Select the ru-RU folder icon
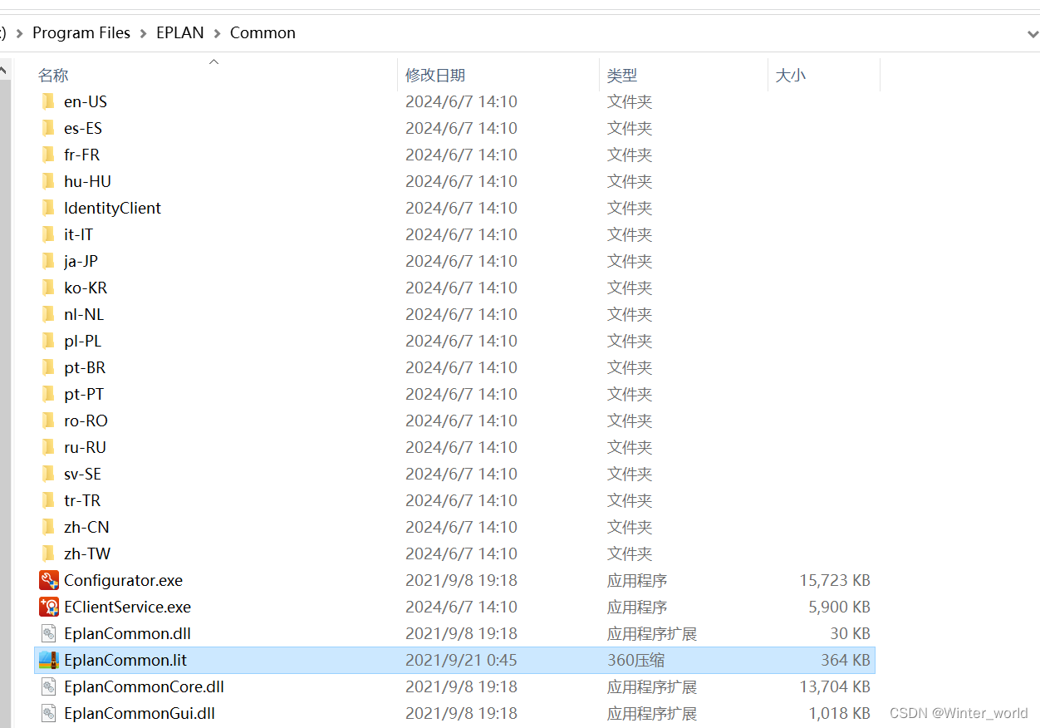1040x728 pixels. pos(48,447)
